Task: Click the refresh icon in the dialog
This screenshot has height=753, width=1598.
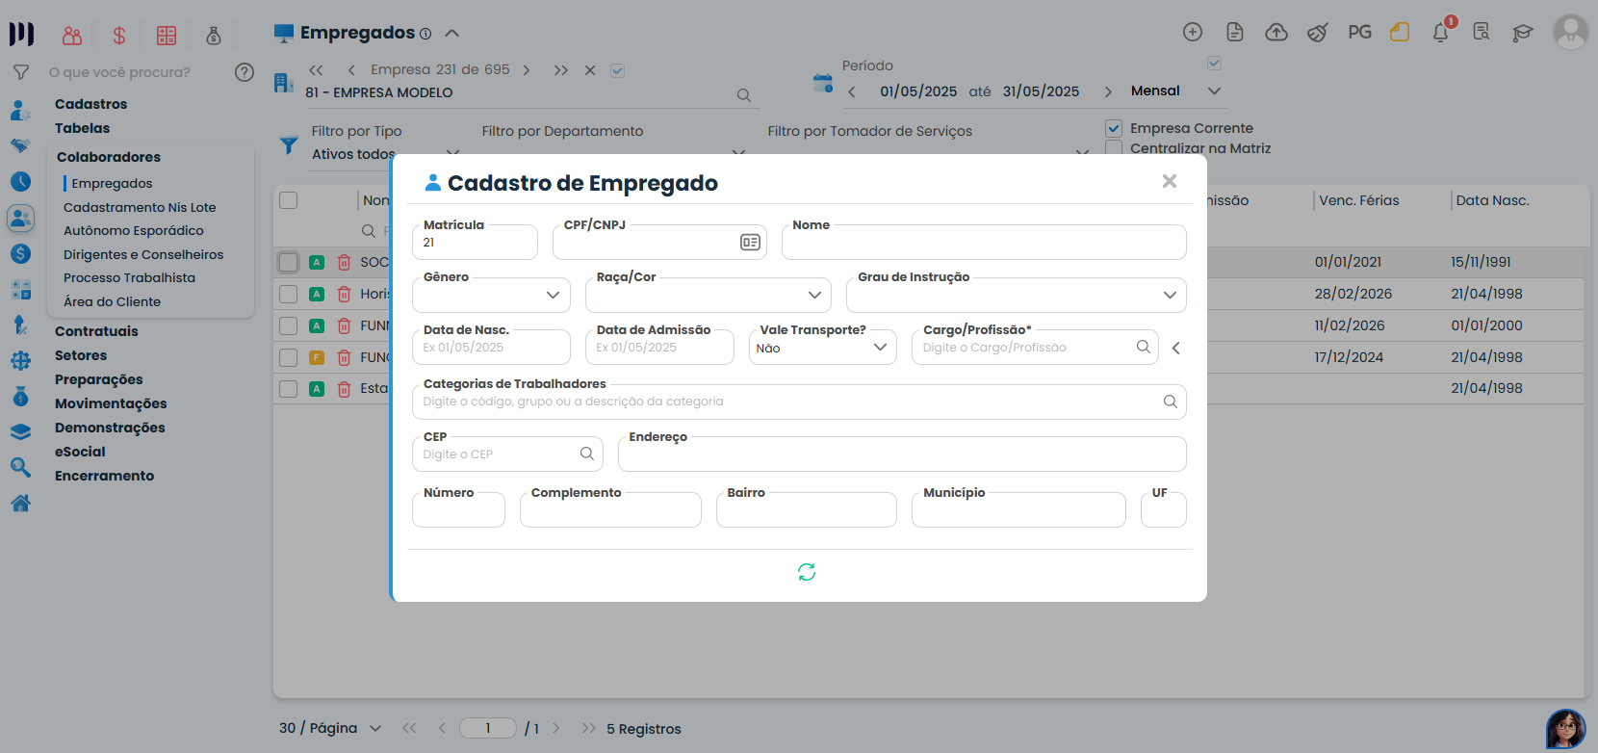Action: tap(806, 573)
